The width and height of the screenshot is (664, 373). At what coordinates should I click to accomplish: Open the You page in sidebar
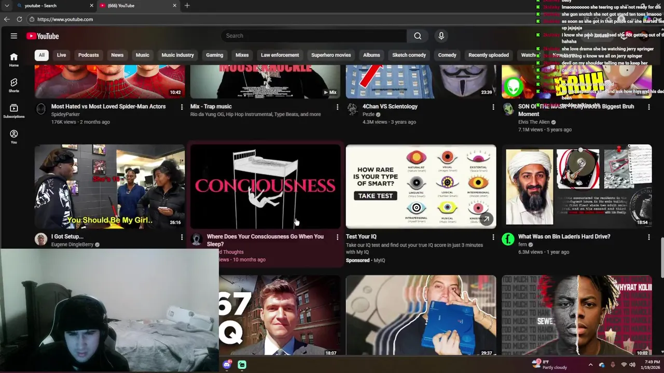(x=14, y=137)
